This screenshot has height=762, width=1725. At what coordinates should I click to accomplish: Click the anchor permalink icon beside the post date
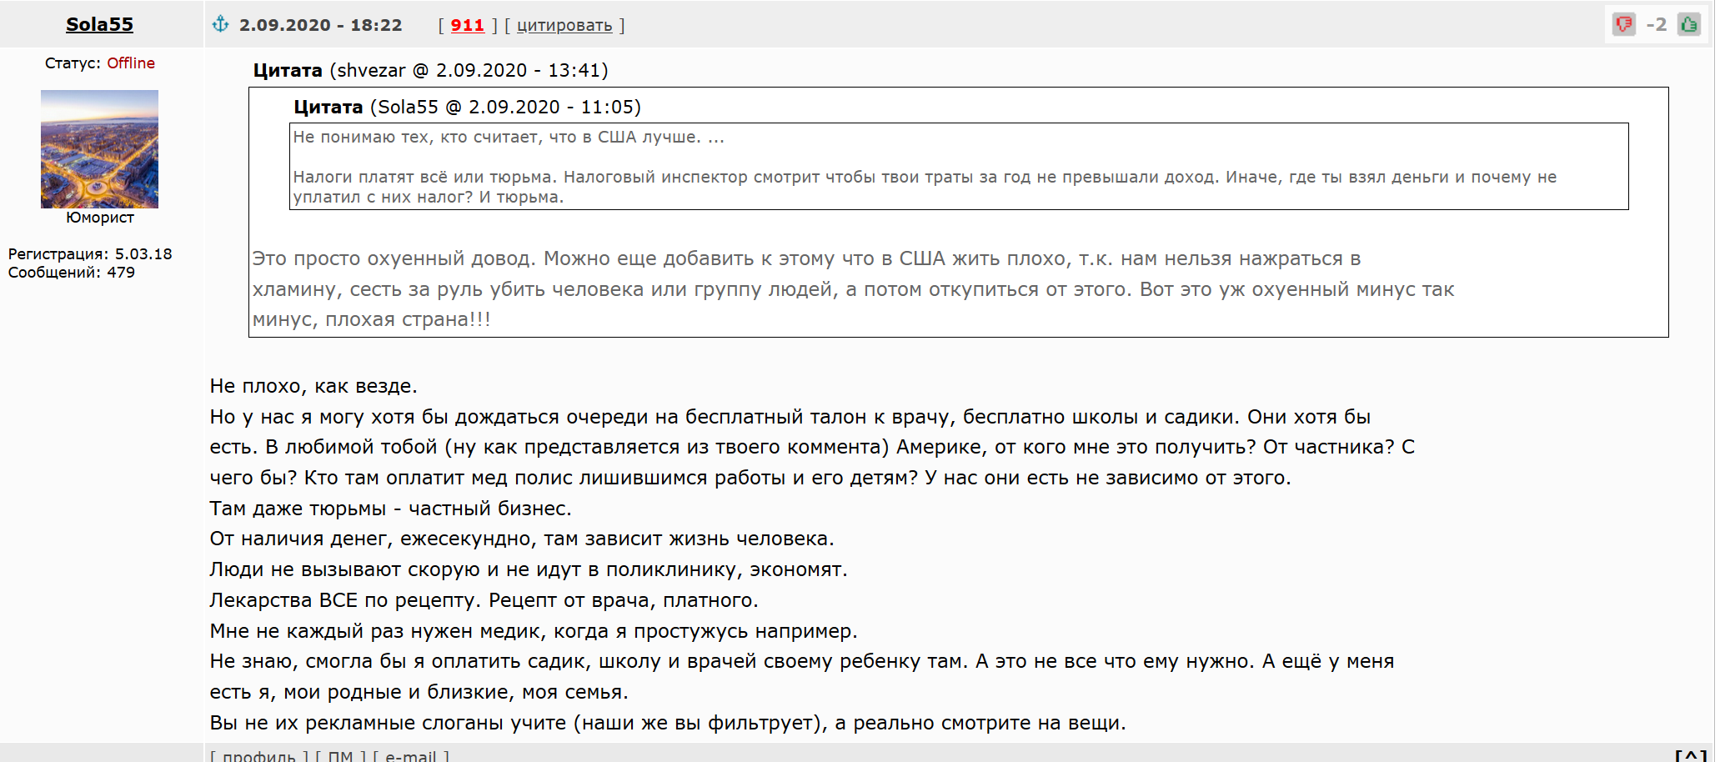tap(220, 24)
